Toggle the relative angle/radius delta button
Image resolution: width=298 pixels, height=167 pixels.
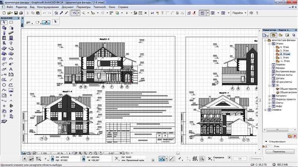[83, 158]
